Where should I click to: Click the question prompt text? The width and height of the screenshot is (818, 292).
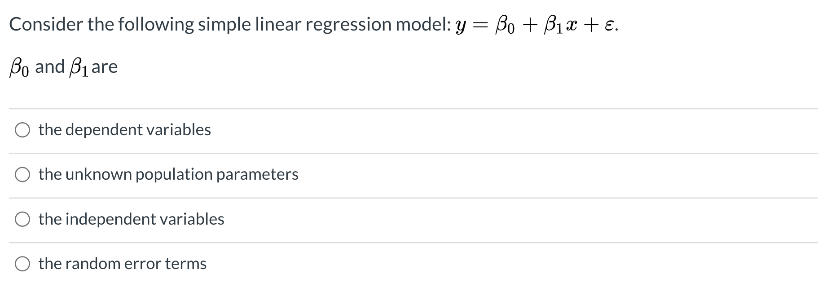coord(224,25)
